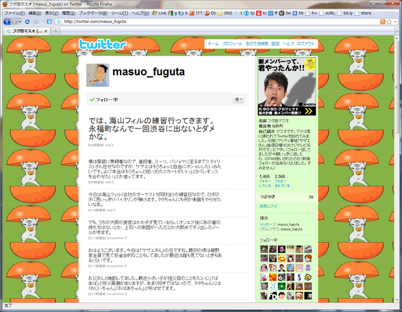The height and width of the screenshot is (312, 402).
Task: Open the プロフィール link
Action: coord(232,44)
